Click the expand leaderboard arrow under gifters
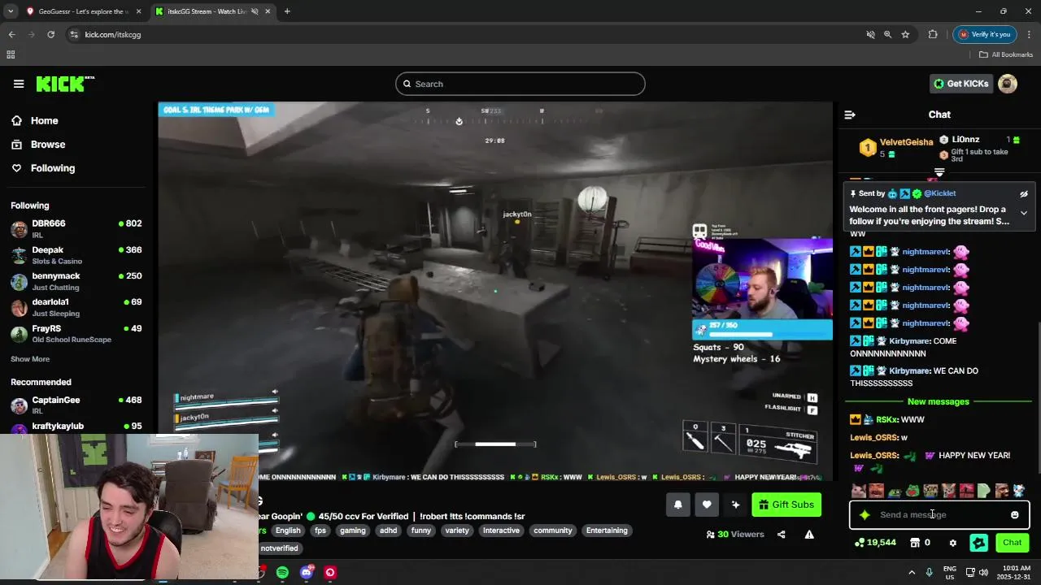The height and width of the screenshot is (585, 1041). pos(939,172)
